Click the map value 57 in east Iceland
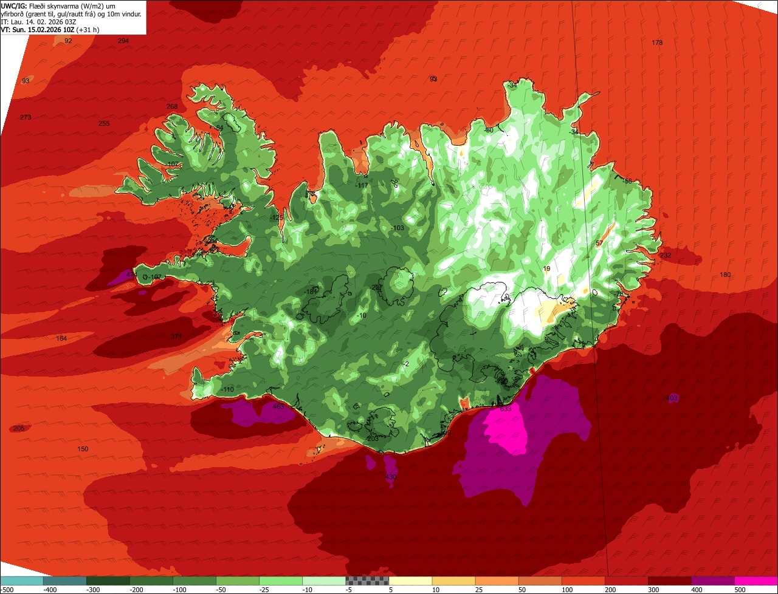 click(599, 244)
